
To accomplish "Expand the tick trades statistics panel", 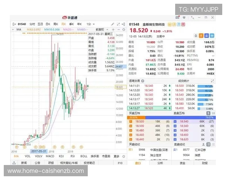I will tap(212, 81).
